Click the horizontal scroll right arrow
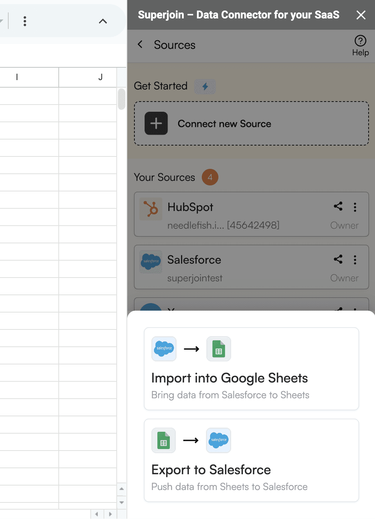375x519 pixels. (110, 514)
